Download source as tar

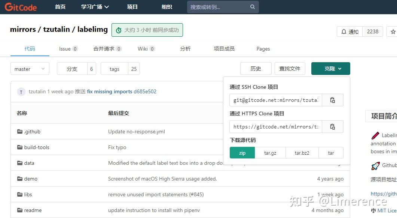[x=331, y=153]
